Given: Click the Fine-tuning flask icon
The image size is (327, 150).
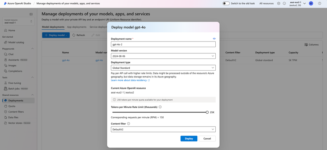Looking at the screenshot, I should (x=6, y=83).
